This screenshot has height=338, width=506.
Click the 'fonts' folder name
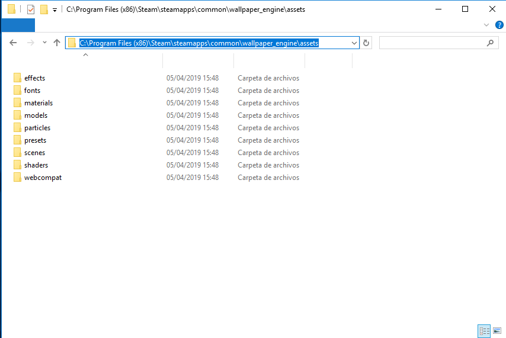pyautogui.click(x=32, y=91)
